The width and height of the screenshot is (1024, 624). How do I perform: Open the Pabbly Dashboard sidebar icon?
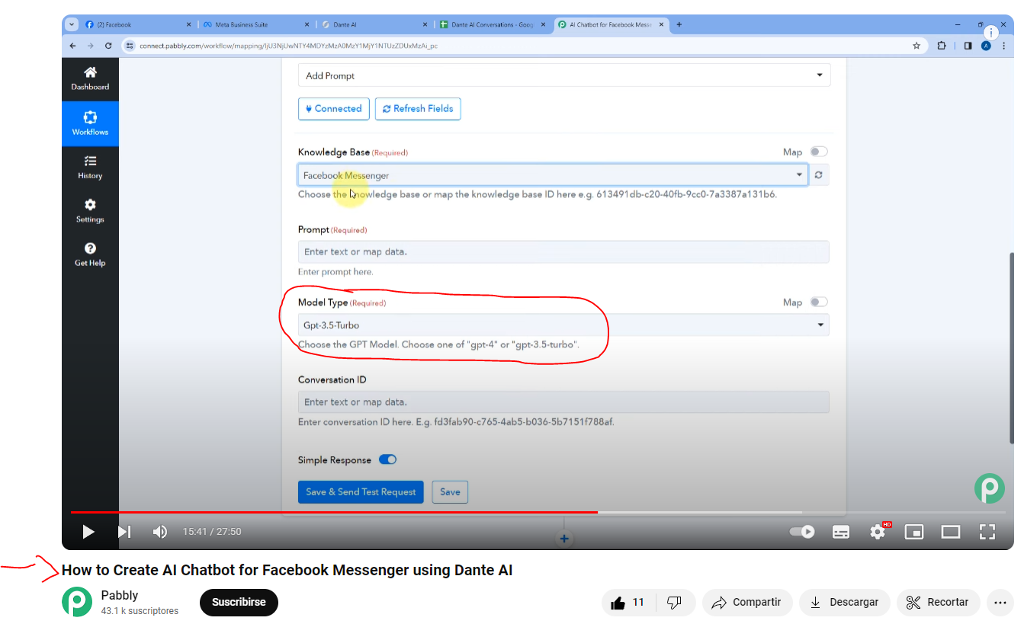tap(90, 78)
